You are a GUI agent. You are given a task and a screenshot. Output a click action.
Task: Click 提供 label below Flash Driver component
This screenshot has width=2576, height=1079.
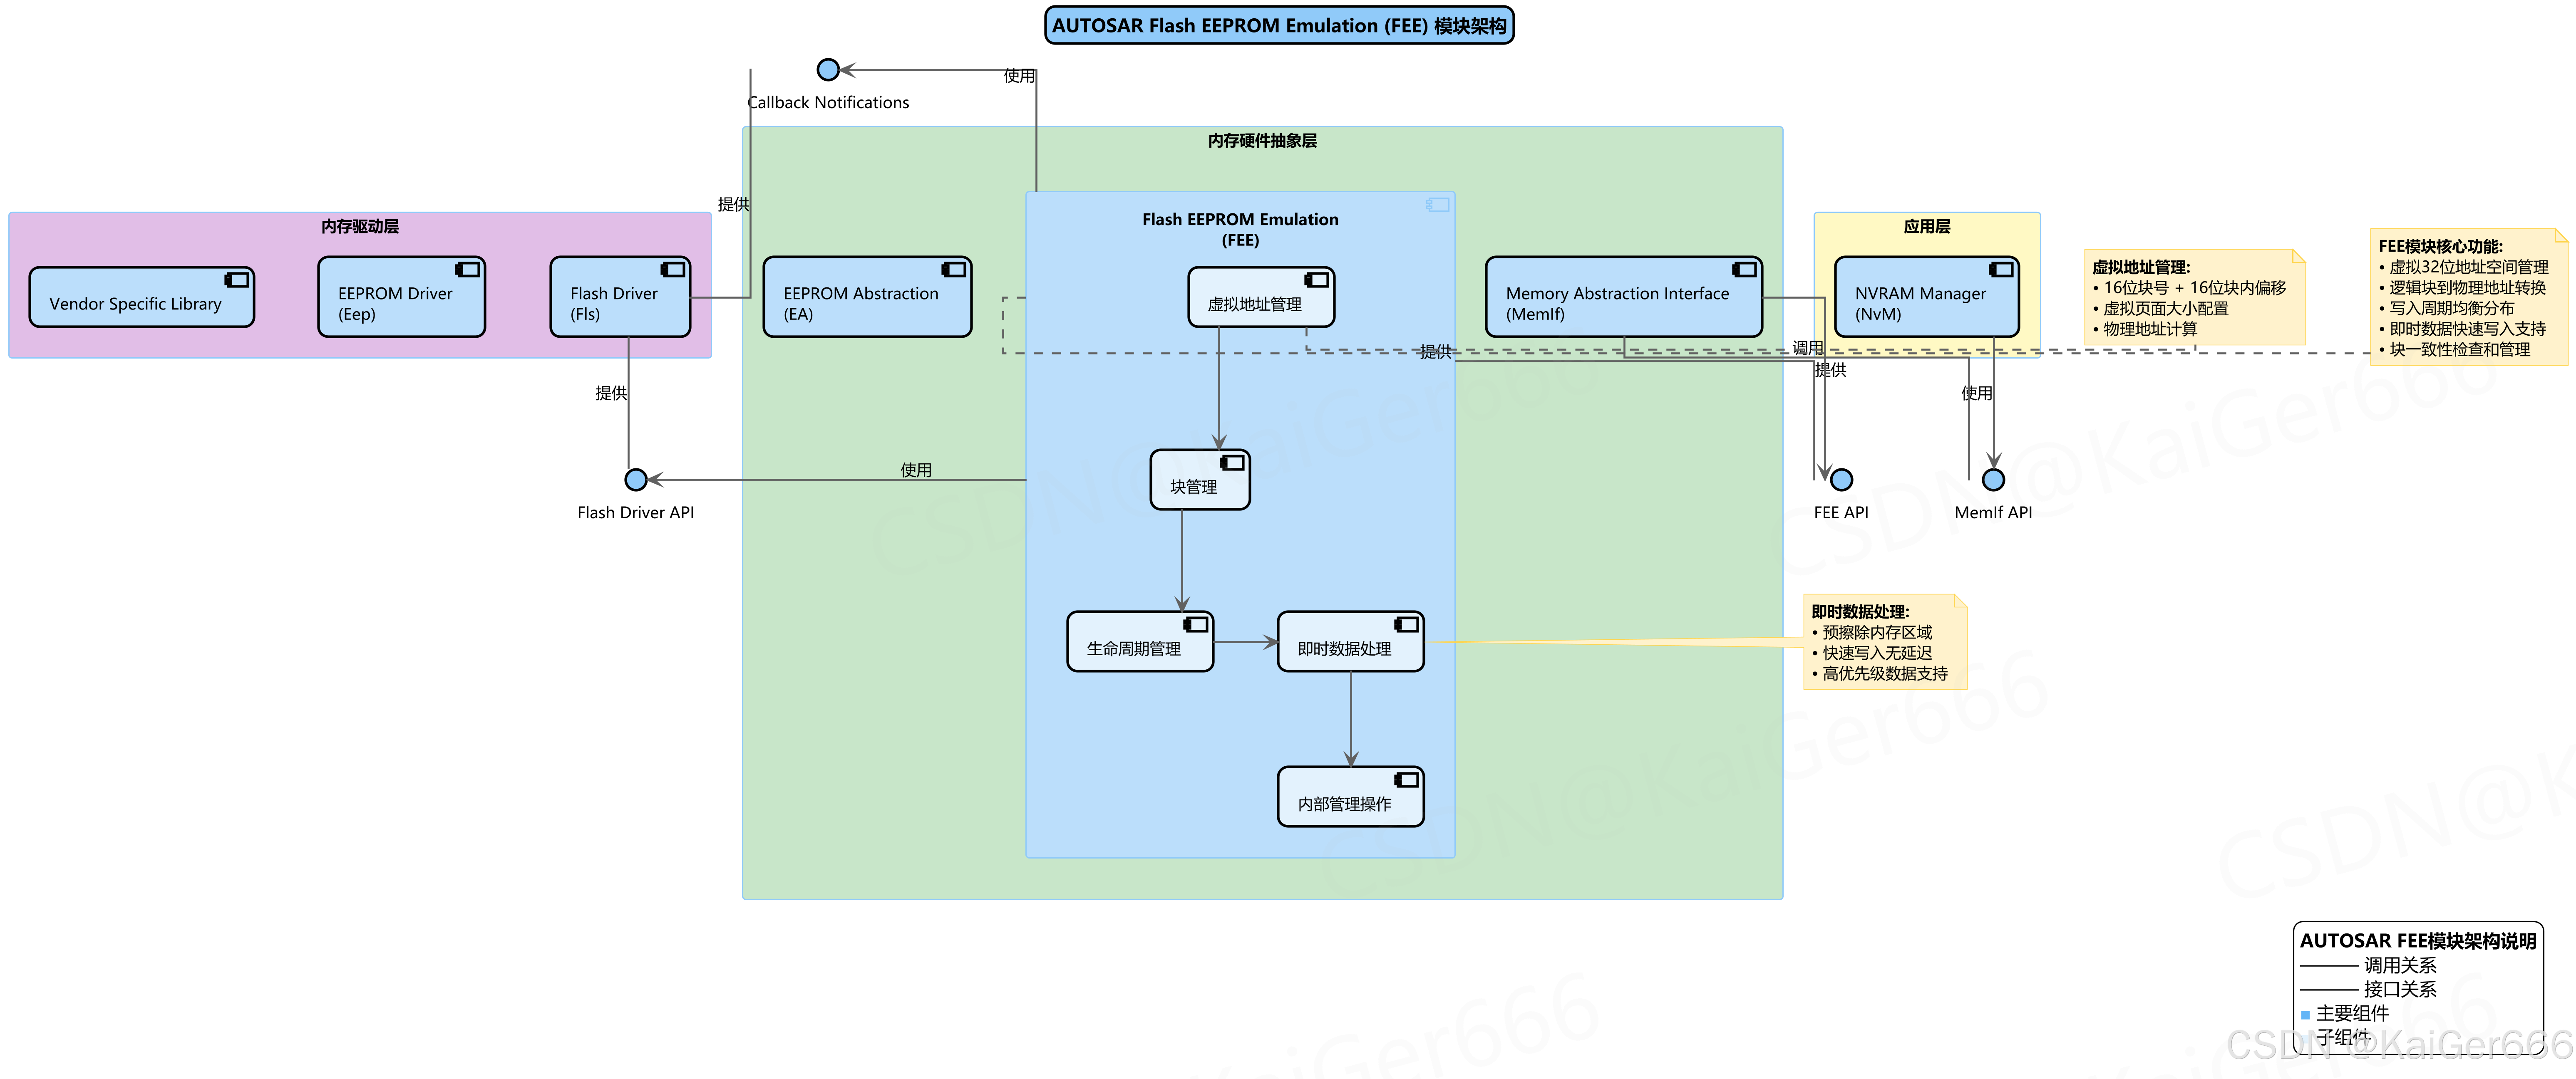pos(611,393)
